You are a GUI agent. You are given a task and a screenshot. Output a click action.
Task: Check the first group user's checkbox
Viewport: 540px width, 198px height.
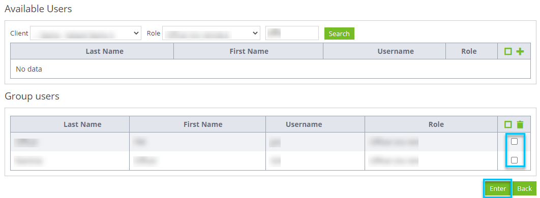514,141
